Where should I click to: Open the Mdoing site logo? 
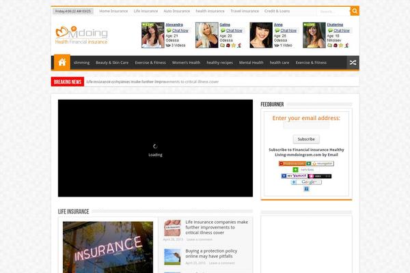[81, 35]
